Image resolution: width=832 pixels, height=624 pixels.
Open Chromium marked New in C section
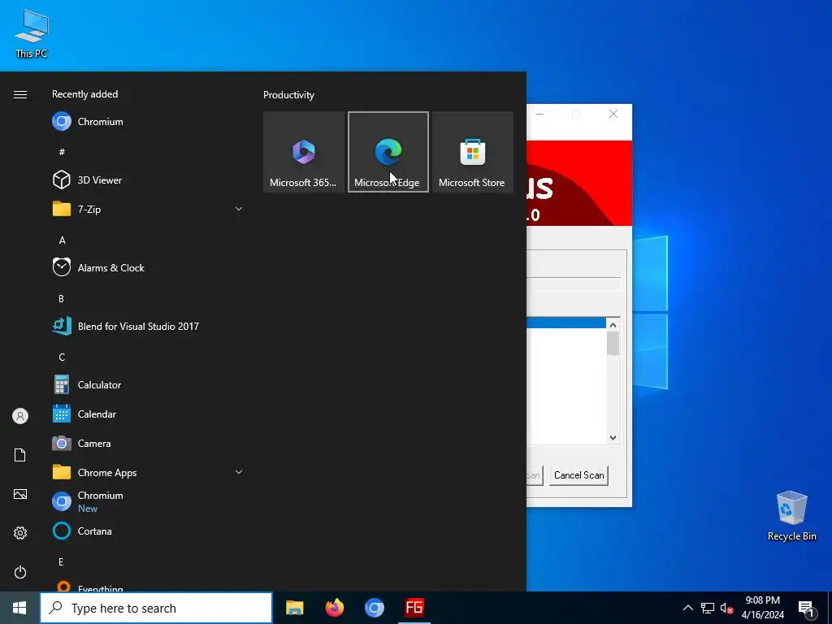pyautogui.click(x=148, y=501)
